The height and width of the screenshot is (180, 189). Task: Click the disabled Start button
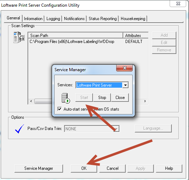point(84,98)
